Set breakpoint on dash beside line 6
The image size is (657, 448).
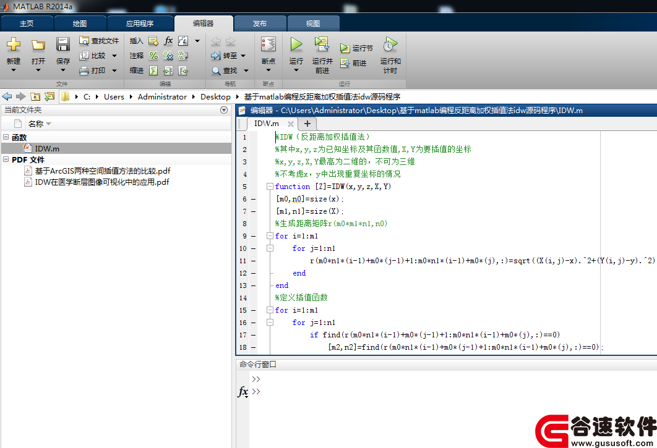click(254, 199)
